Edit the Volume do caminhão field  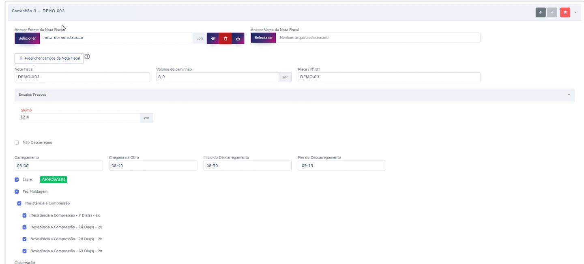click(x=217, y=77)
